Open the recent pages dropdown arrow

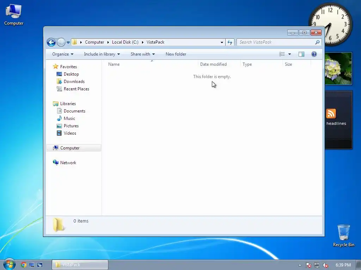point(68,43)
